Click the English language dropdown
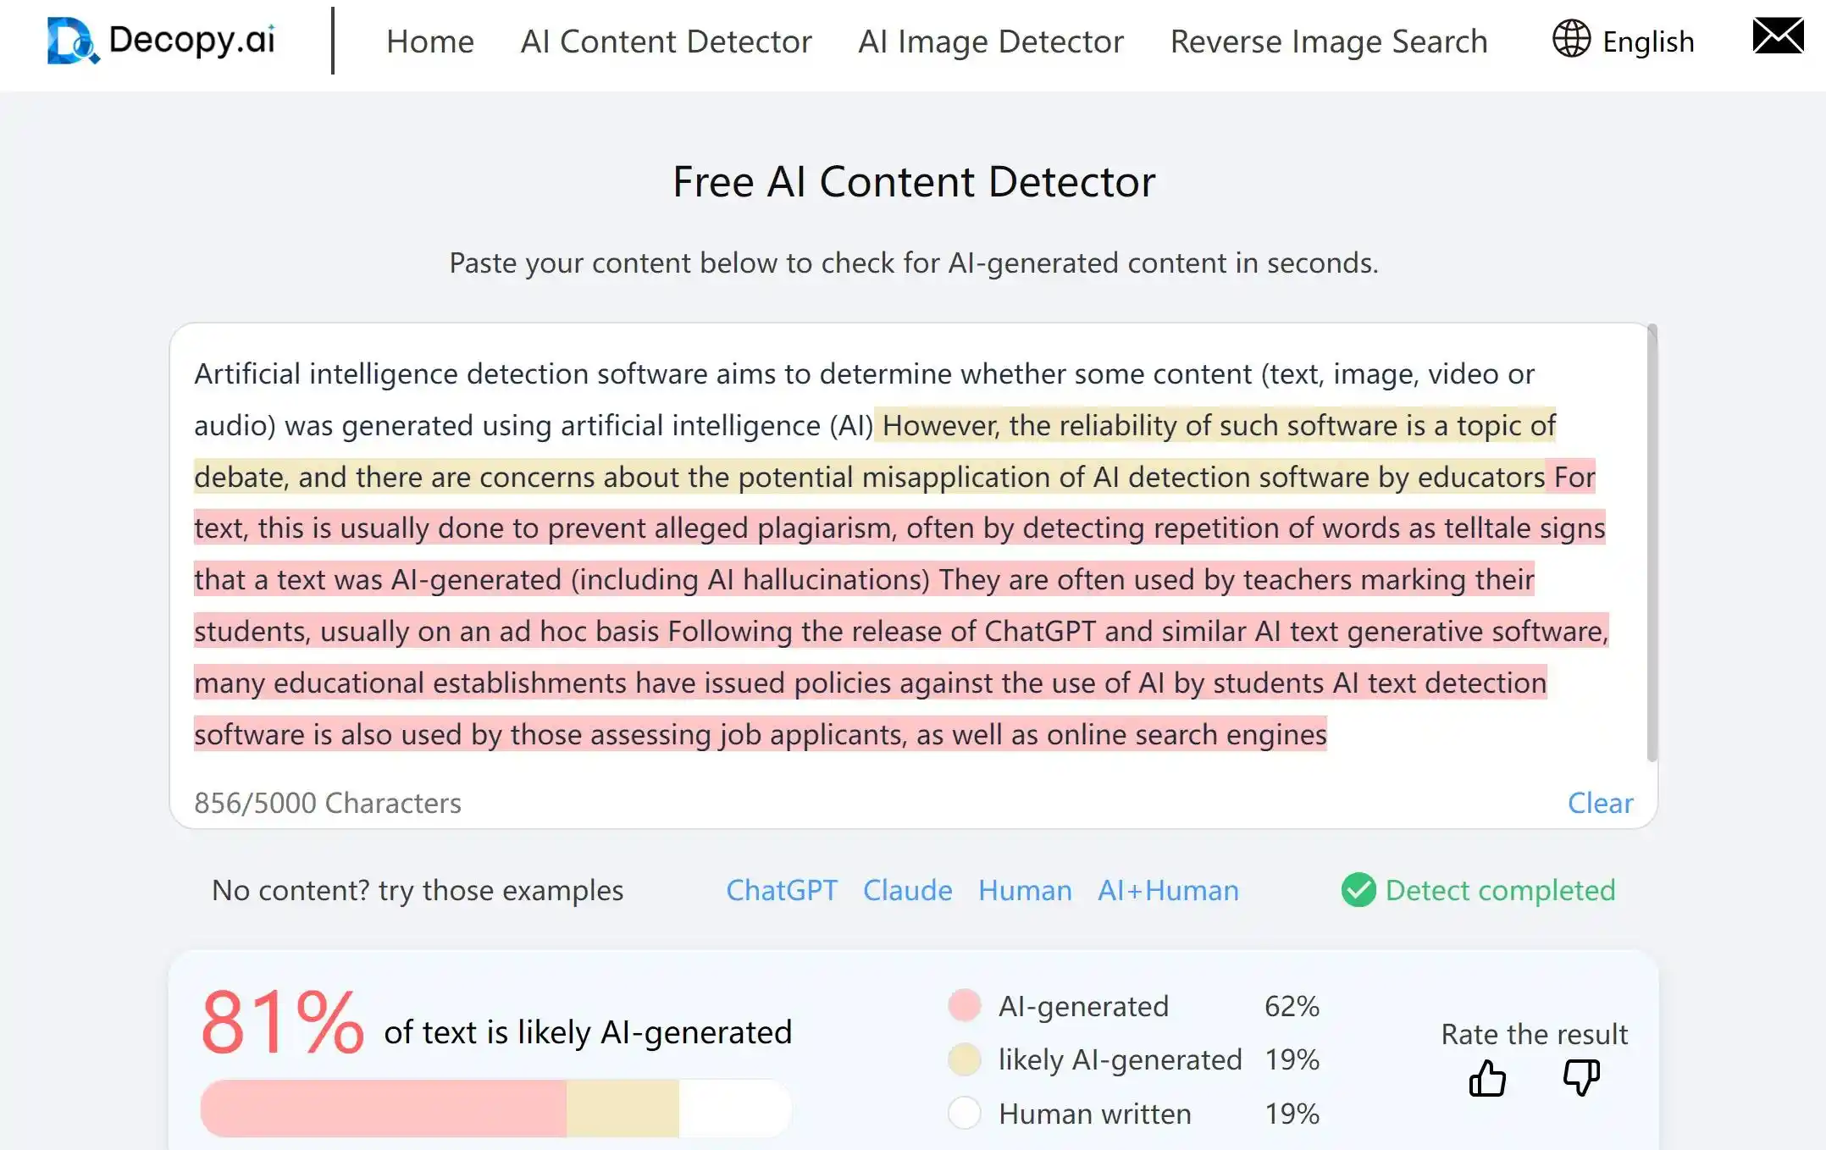This screenshot has height=1150, width=1826. click(1624, 40)
